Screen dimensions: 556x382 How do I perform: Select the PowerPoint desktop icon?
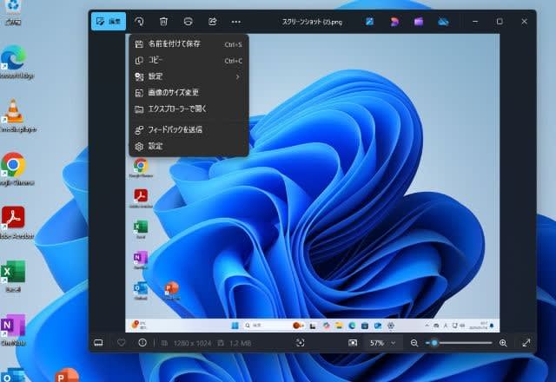pos(67,376)
